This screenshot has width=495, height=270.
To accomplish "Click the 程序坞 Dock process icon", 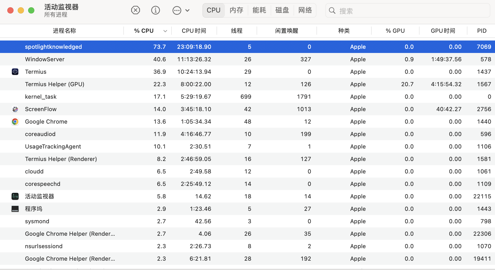I will [15, 209].
